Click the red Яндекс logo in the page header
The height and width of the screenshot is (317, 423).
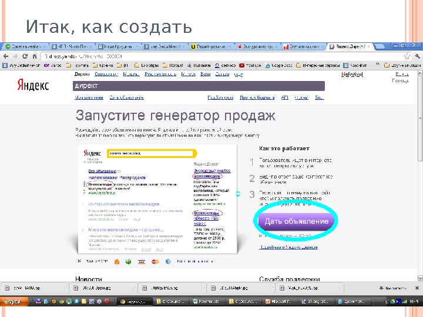coord(33,85)
